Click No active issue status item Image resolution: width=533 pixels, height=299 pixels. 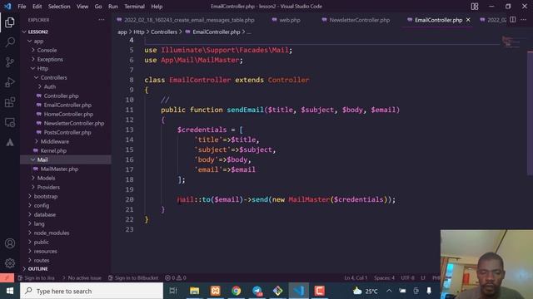82,277
